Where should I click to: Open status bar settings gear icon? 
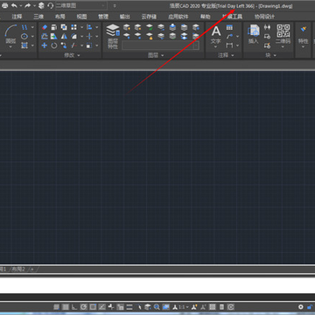pyautogui.click(x=301, y=307)
